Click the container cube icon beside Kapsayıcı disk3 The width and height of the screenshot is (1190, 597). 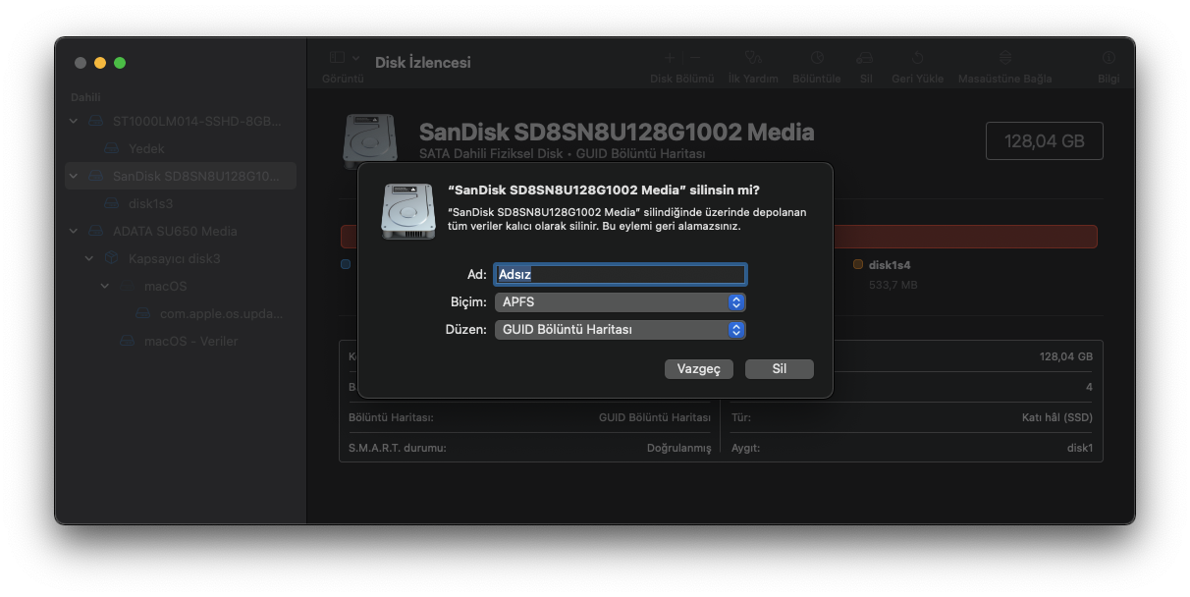pos(112,258)
